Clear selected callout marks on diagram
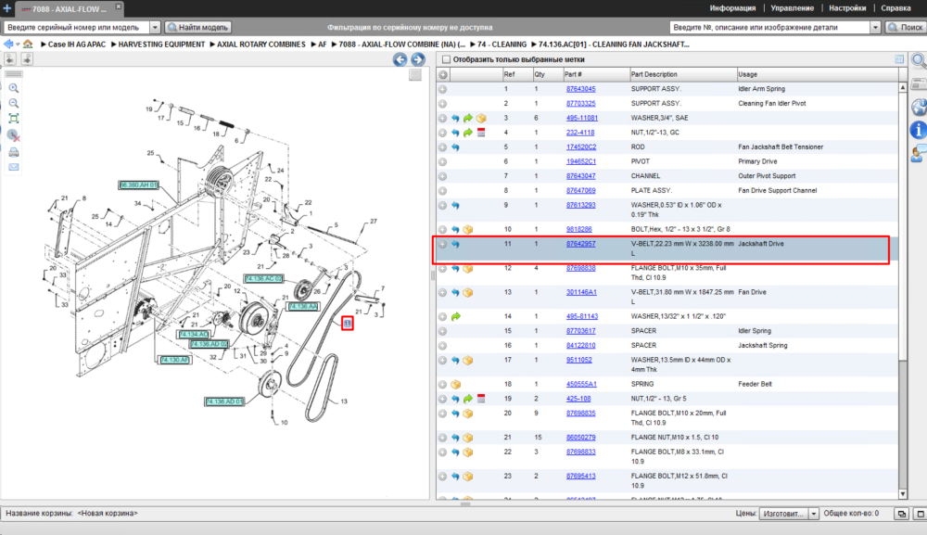Image resolution: width=927 pixels, height=535 pixels. [x=14, y=135]
